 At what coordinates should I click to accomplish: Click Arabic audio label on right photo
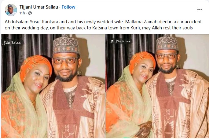tap(120, 41)
